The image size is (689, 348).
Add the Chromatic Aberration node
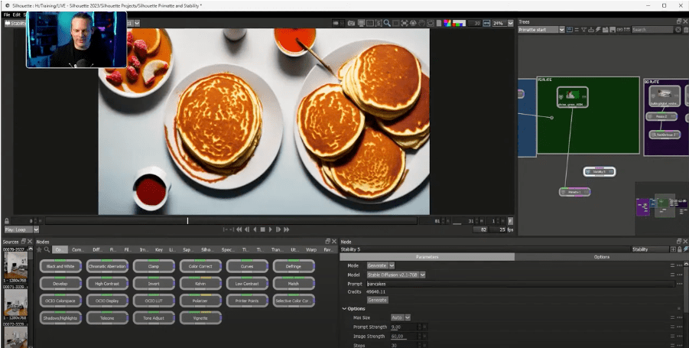point(107,266)
